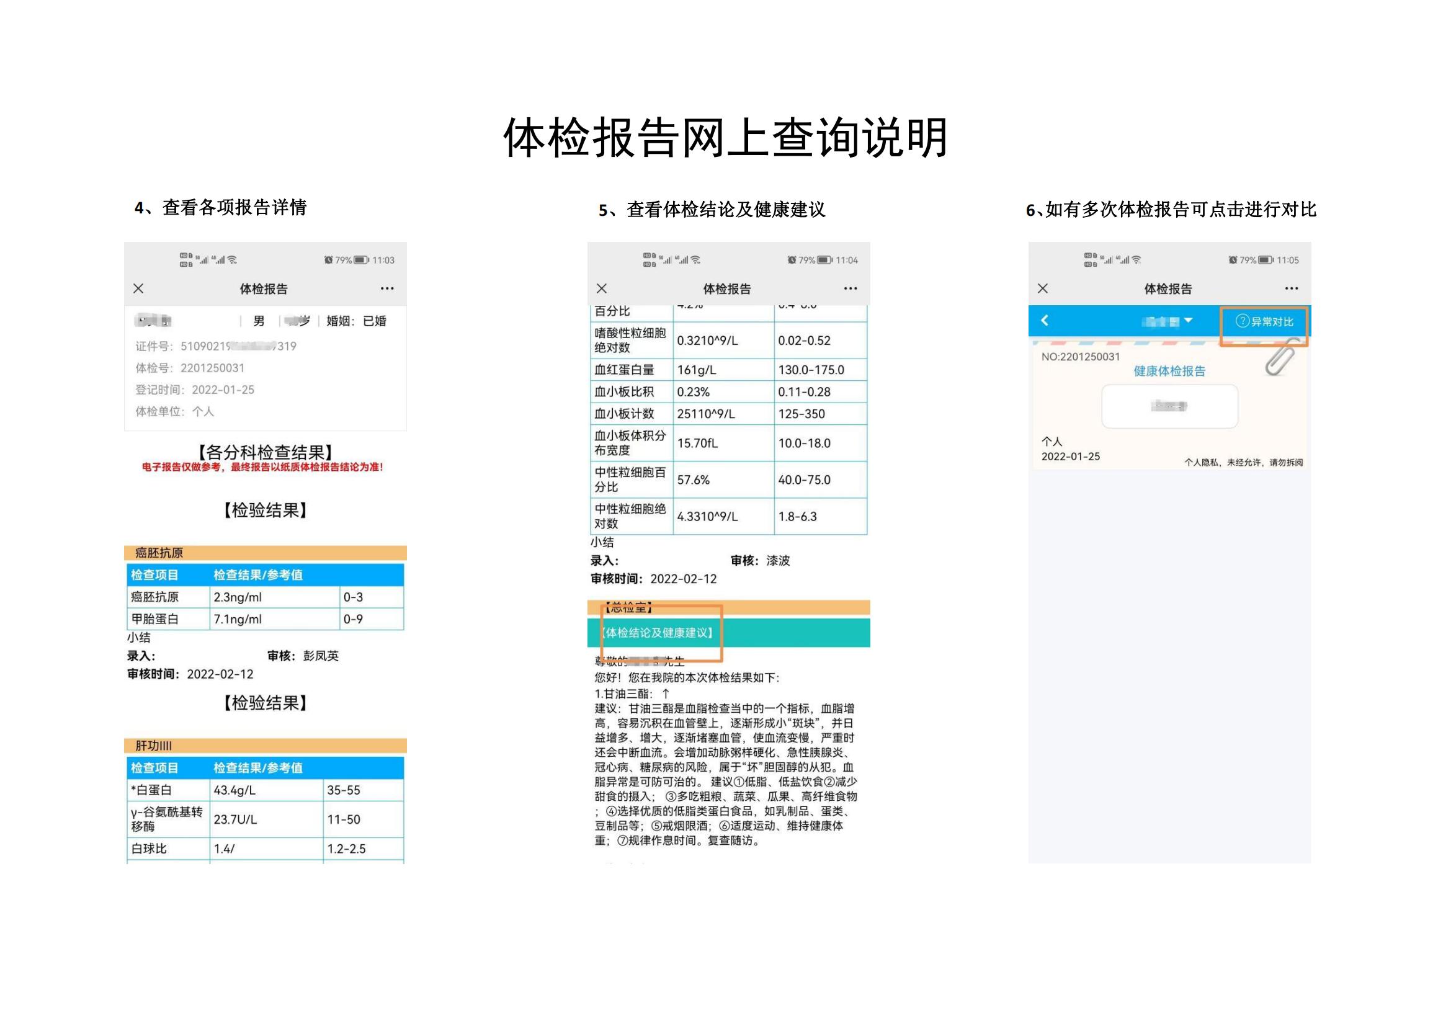Tap the X icon in step 5 screenshot

point(602,288)
